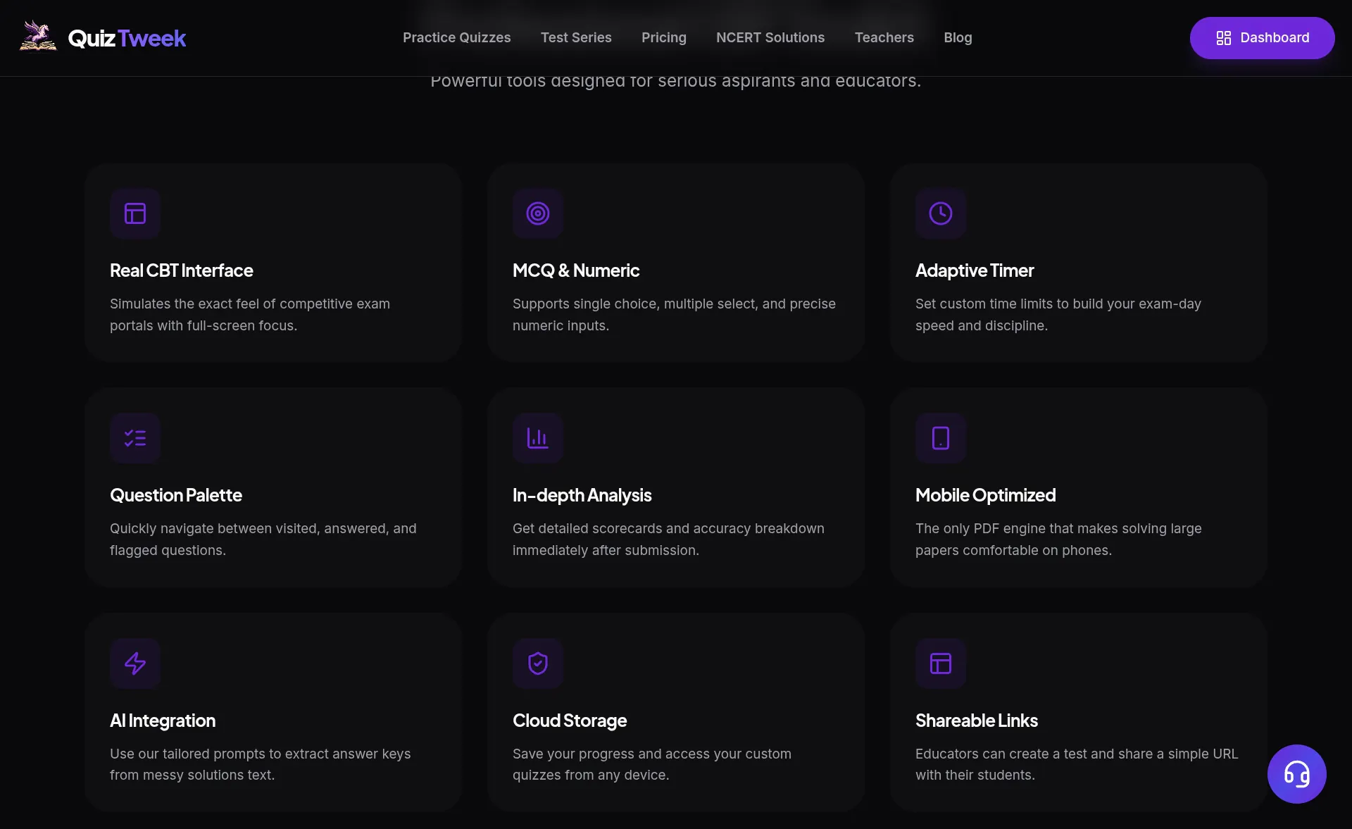This screenshot has width=1352, height=829.
Task: Click the AI Integration heading
Action: [x=163, y=721]
